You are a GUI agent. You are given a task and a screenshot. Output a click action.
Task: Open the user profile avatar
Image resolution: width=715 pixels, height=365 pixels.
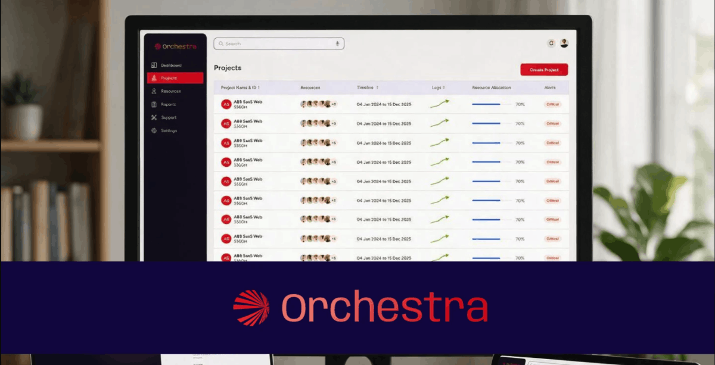(564, 43)
